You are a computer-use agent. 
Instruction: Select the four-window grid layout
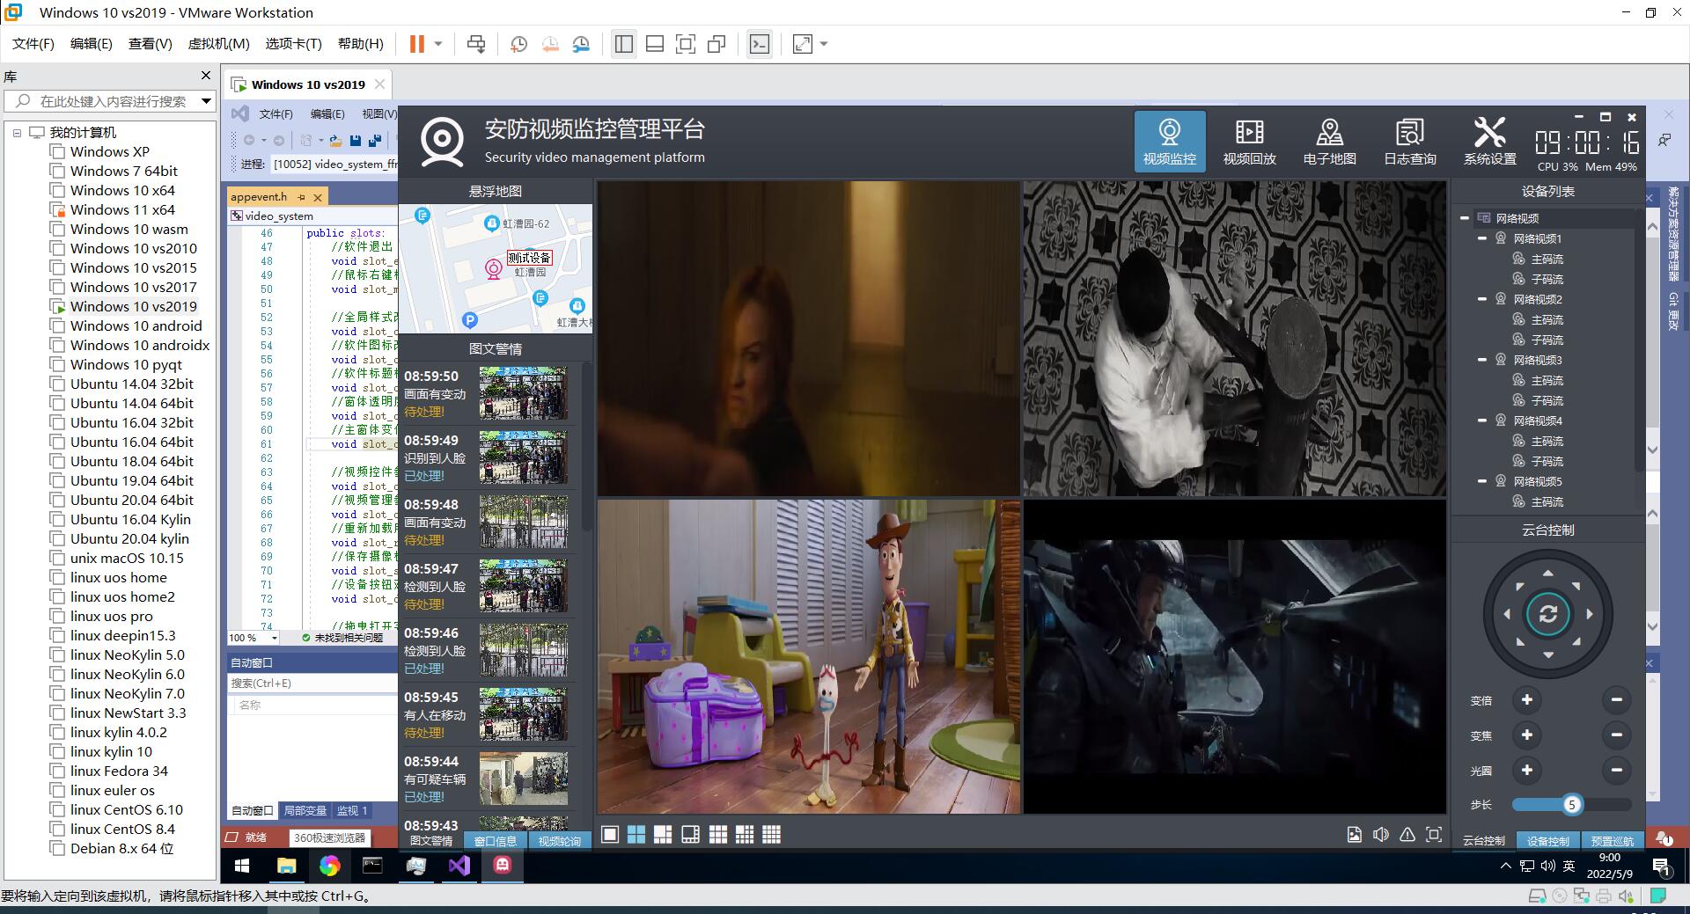point(636,835)
